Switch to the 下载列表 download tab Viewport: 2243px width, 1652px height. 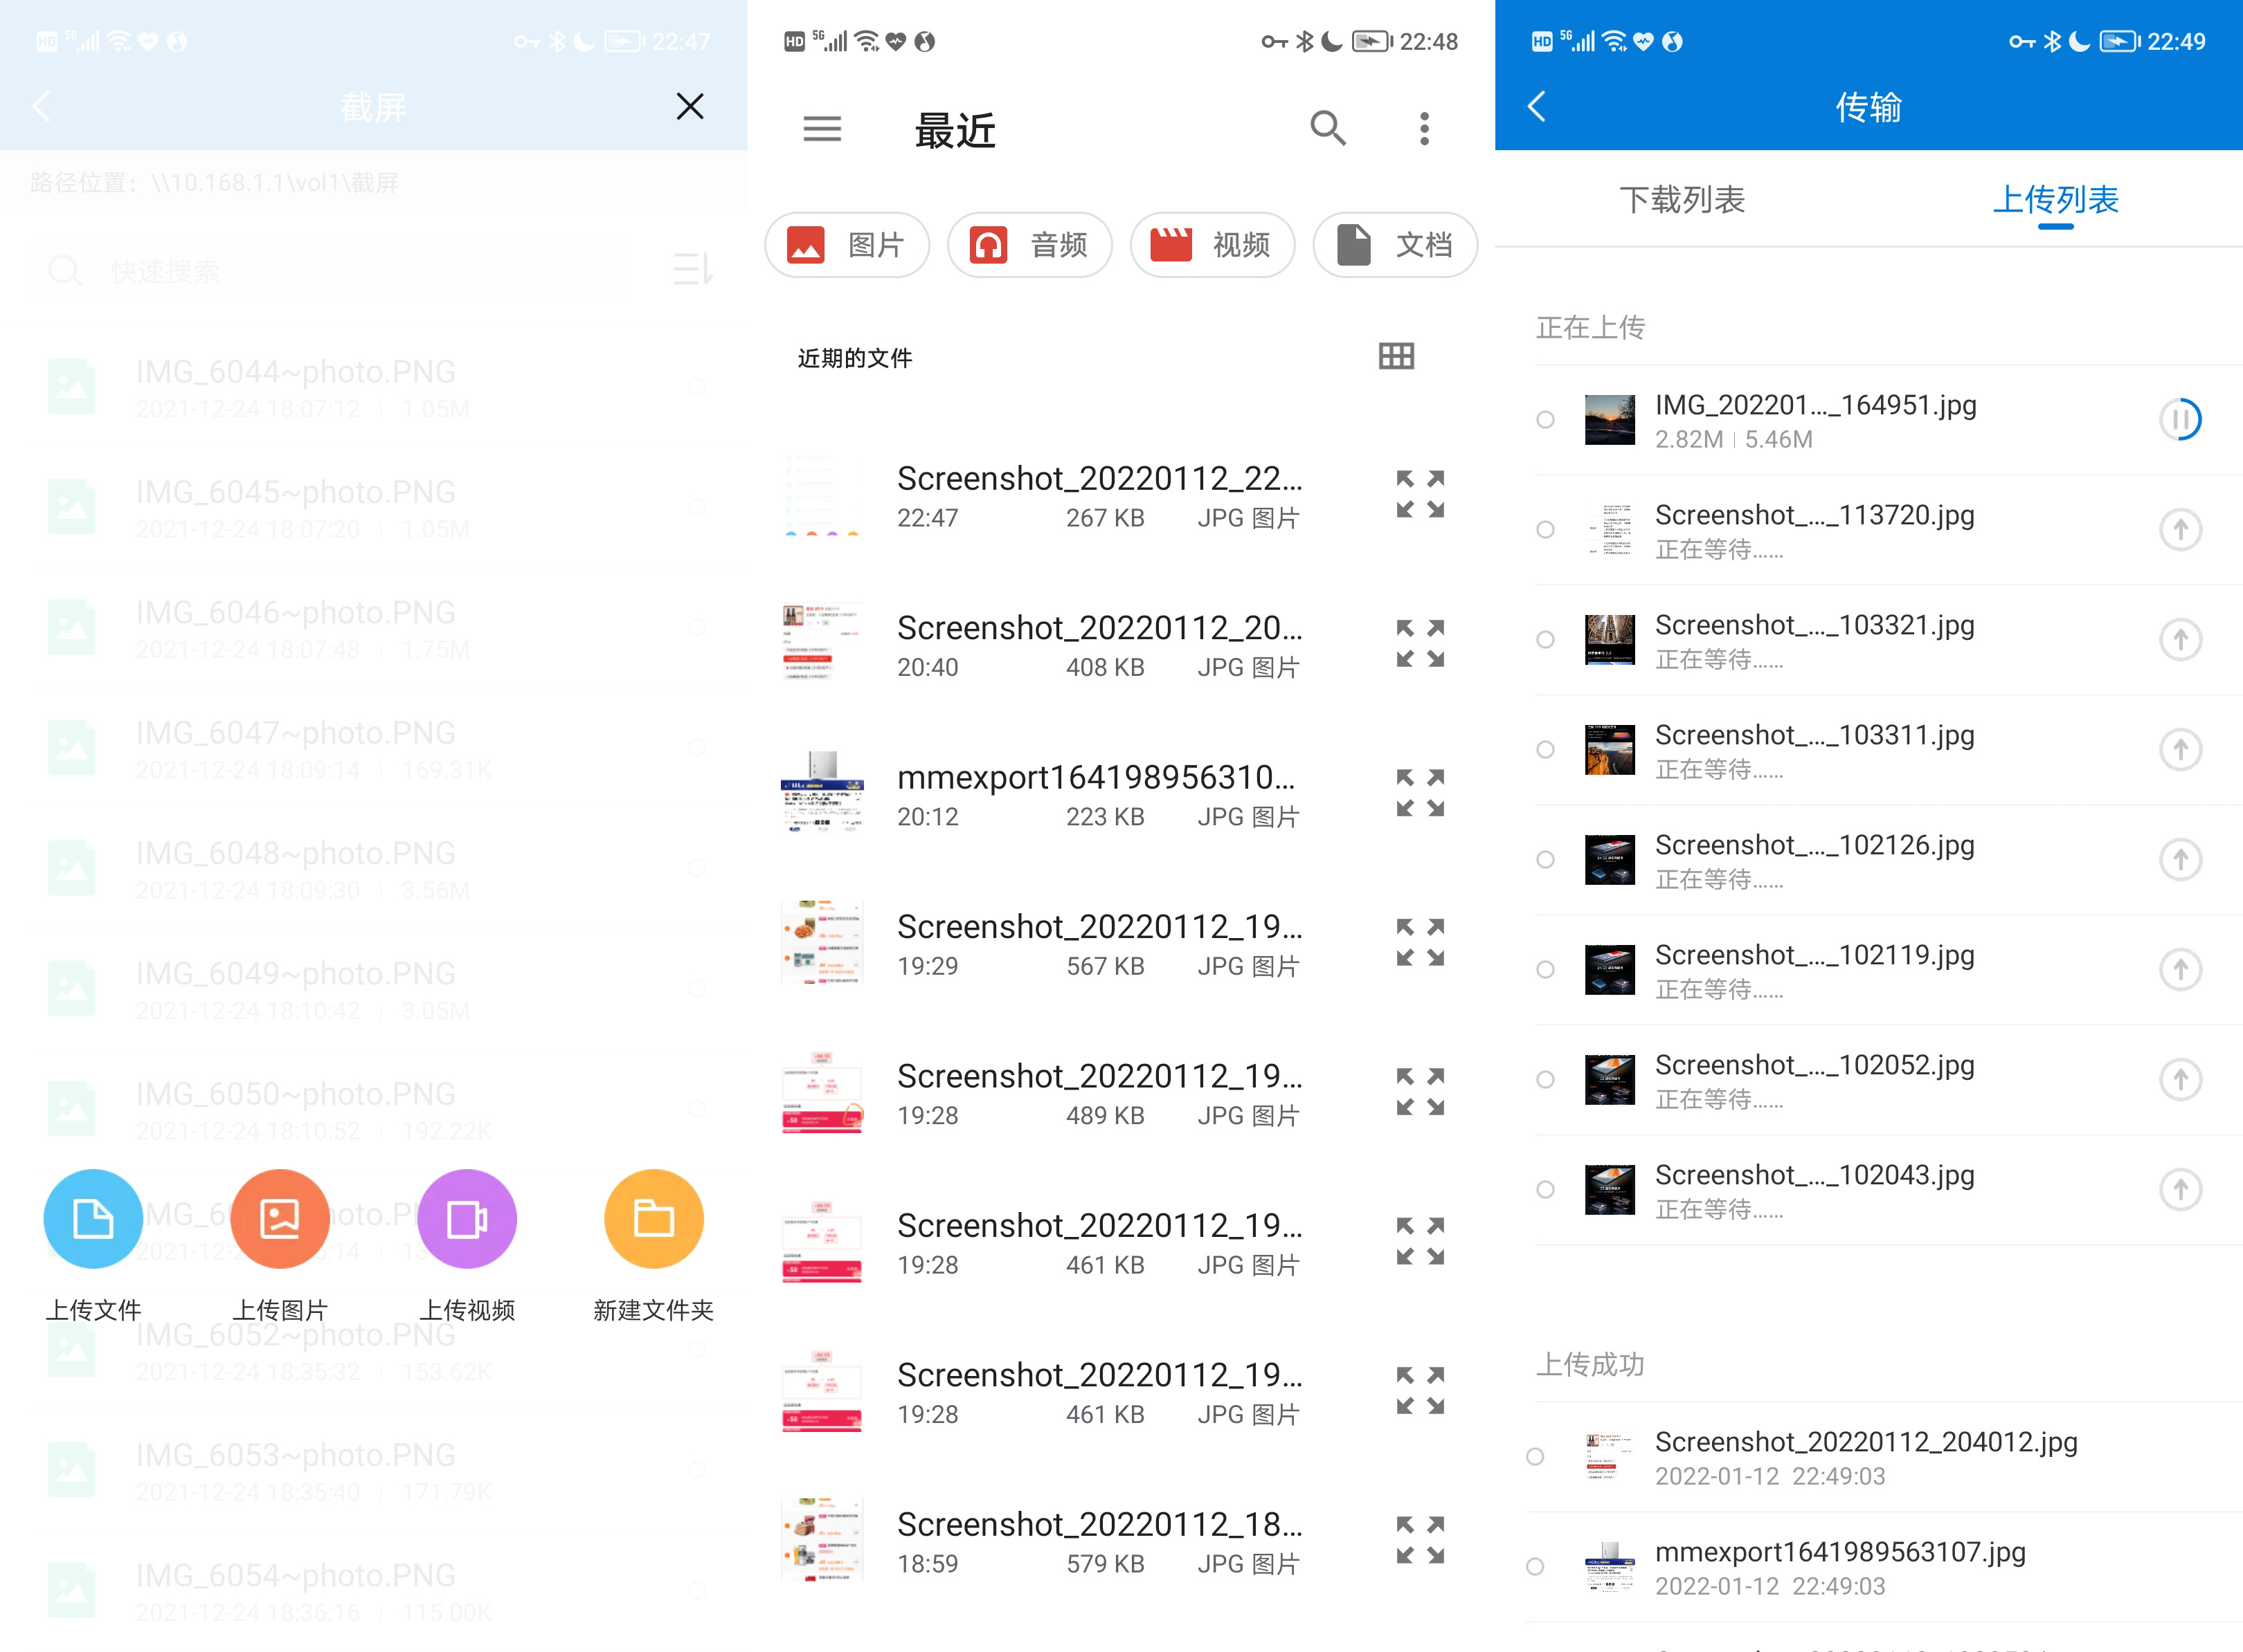tap(1682, 200)
